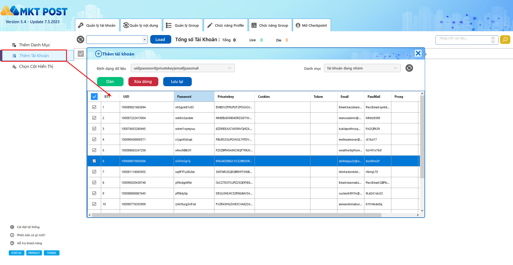Click the MKT POST logo
This screenshot has width=513, height=265.
point(34,11)
